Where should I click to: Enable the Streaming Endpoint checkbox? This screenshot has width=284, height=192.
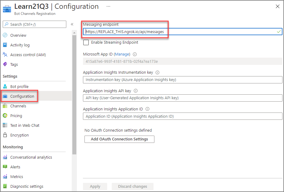point(86,42)
